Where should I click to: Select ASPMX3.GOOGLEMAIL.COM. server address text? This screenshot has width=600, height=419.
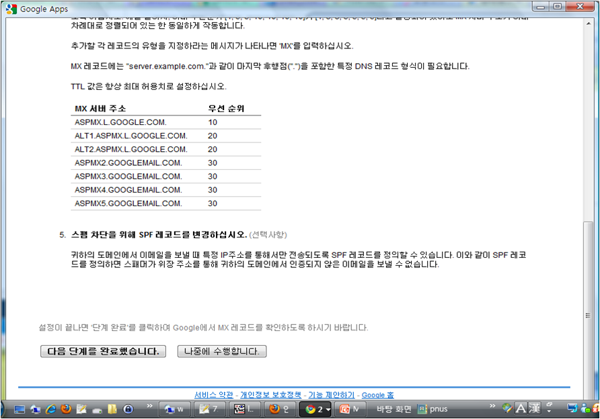[x=128, y=177]
